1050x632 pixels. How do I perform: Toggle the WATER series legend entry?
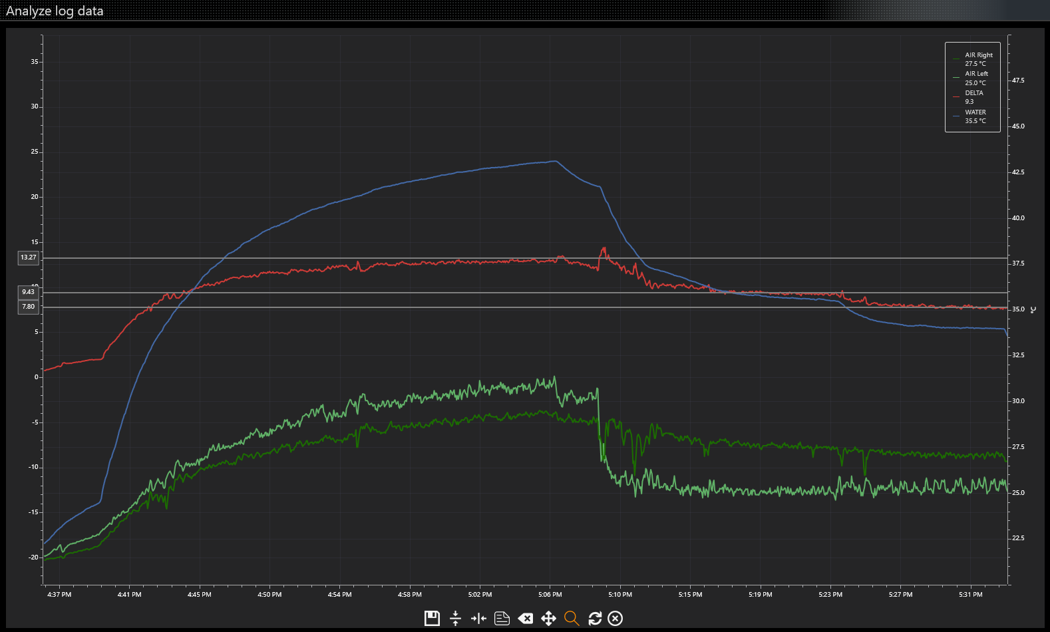(x=970, y=116)
